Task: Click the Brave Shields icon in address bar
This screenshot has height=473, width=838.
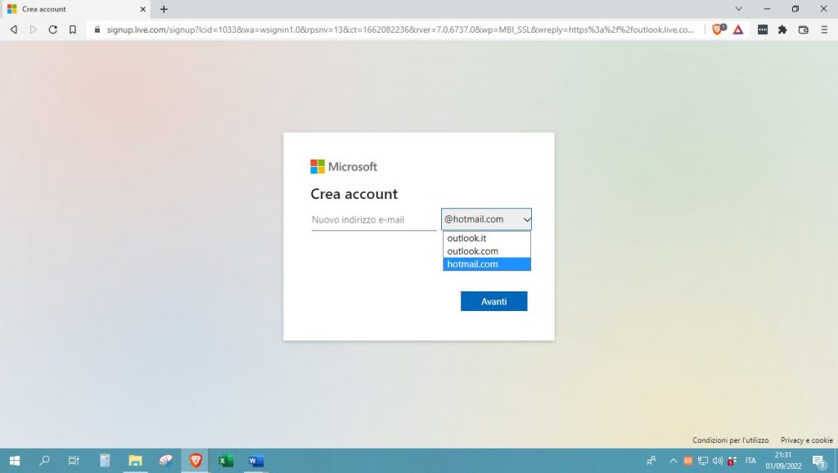Action: (x=718, y=29)
